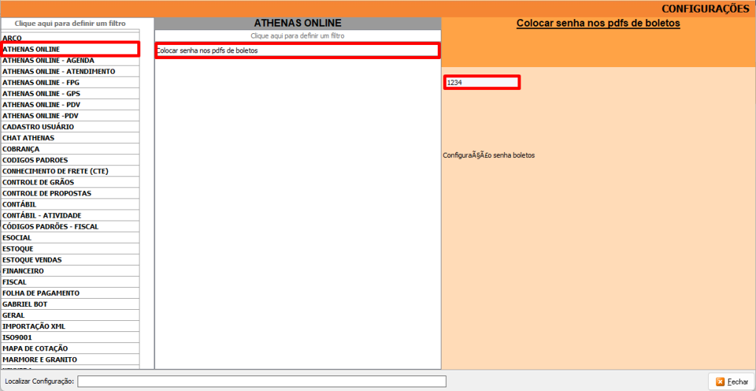Click the Fechar button
The width and height of the screenshot is (756, 391).
[x=732, y=381]
